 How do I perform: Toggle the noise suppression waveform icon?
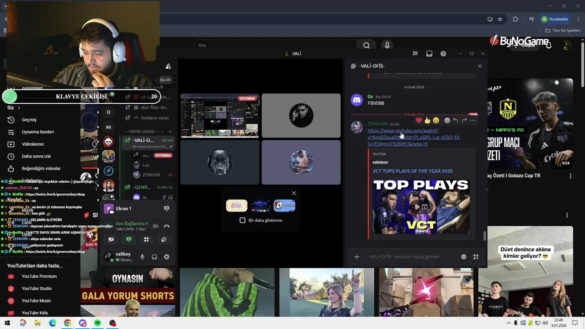click(x=155, y=226)
